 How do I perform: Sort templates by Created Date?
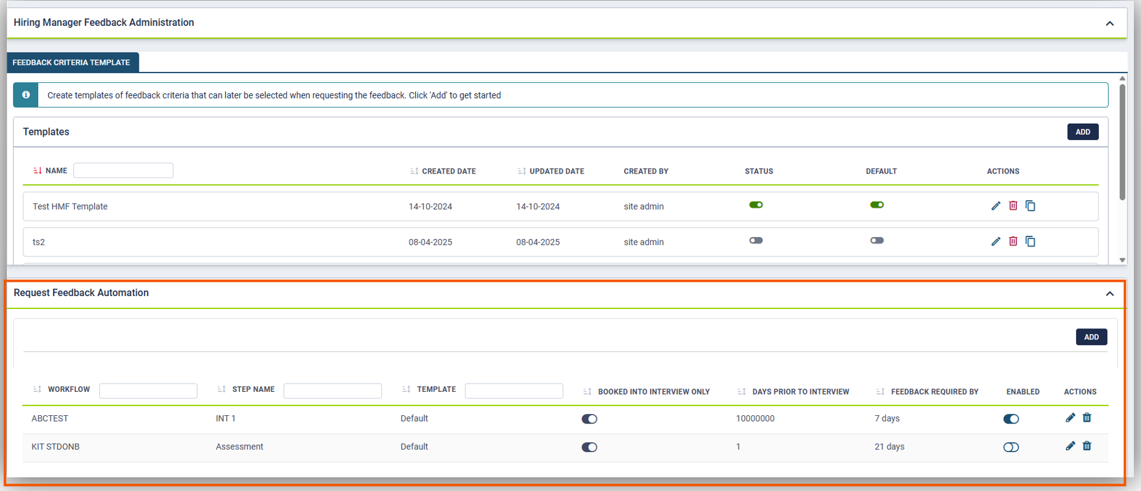(x=414, y=172)
